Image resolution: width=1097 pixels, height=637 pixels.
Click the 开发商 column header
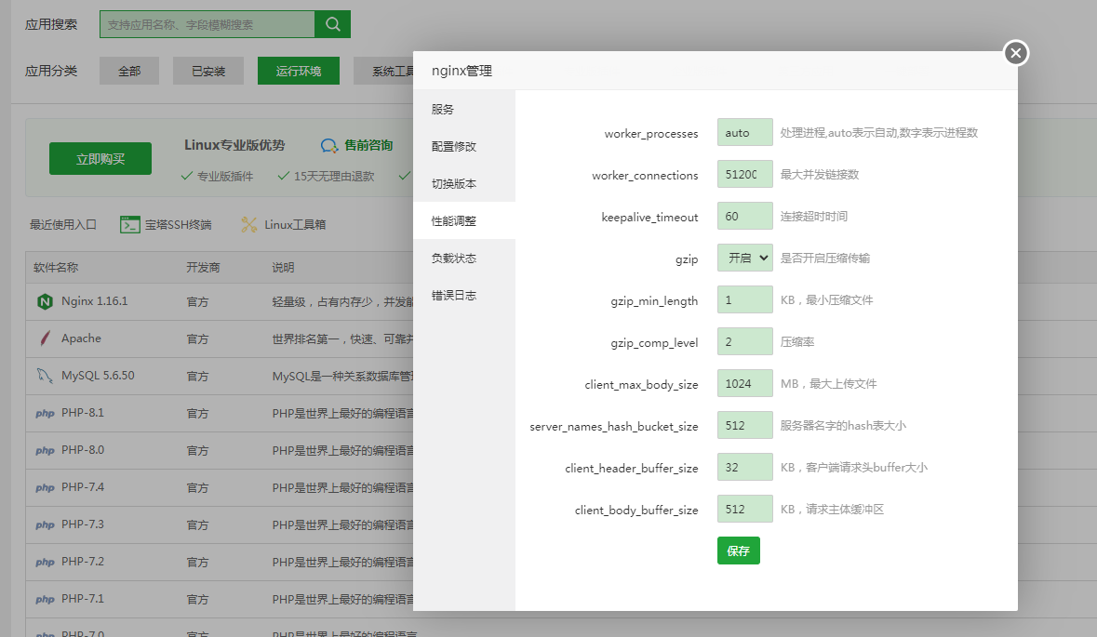(x=203, y=267)
